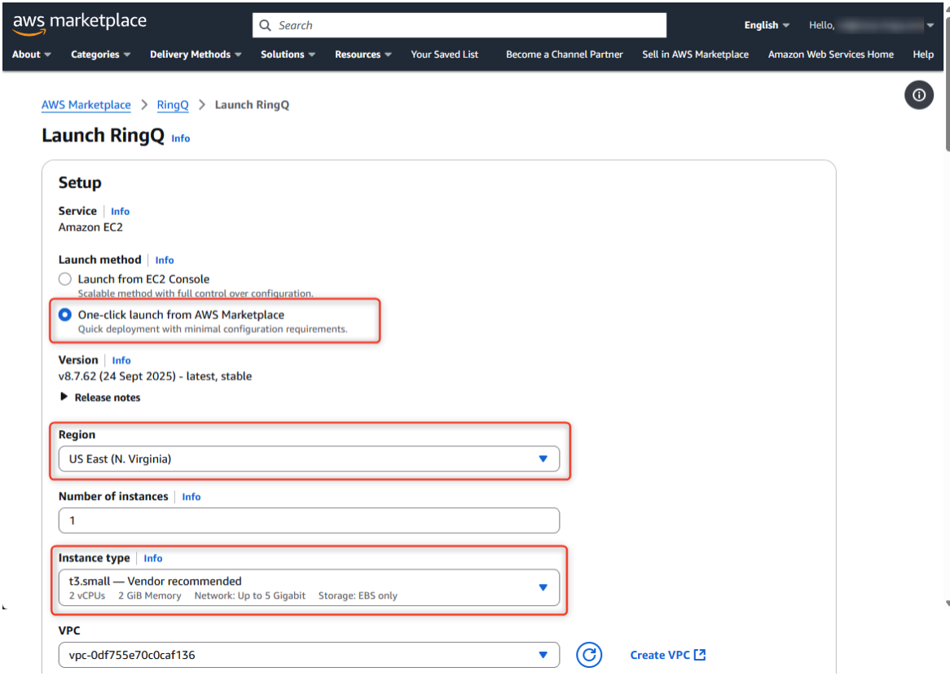Click Info next to Version

tap(121, 360)
